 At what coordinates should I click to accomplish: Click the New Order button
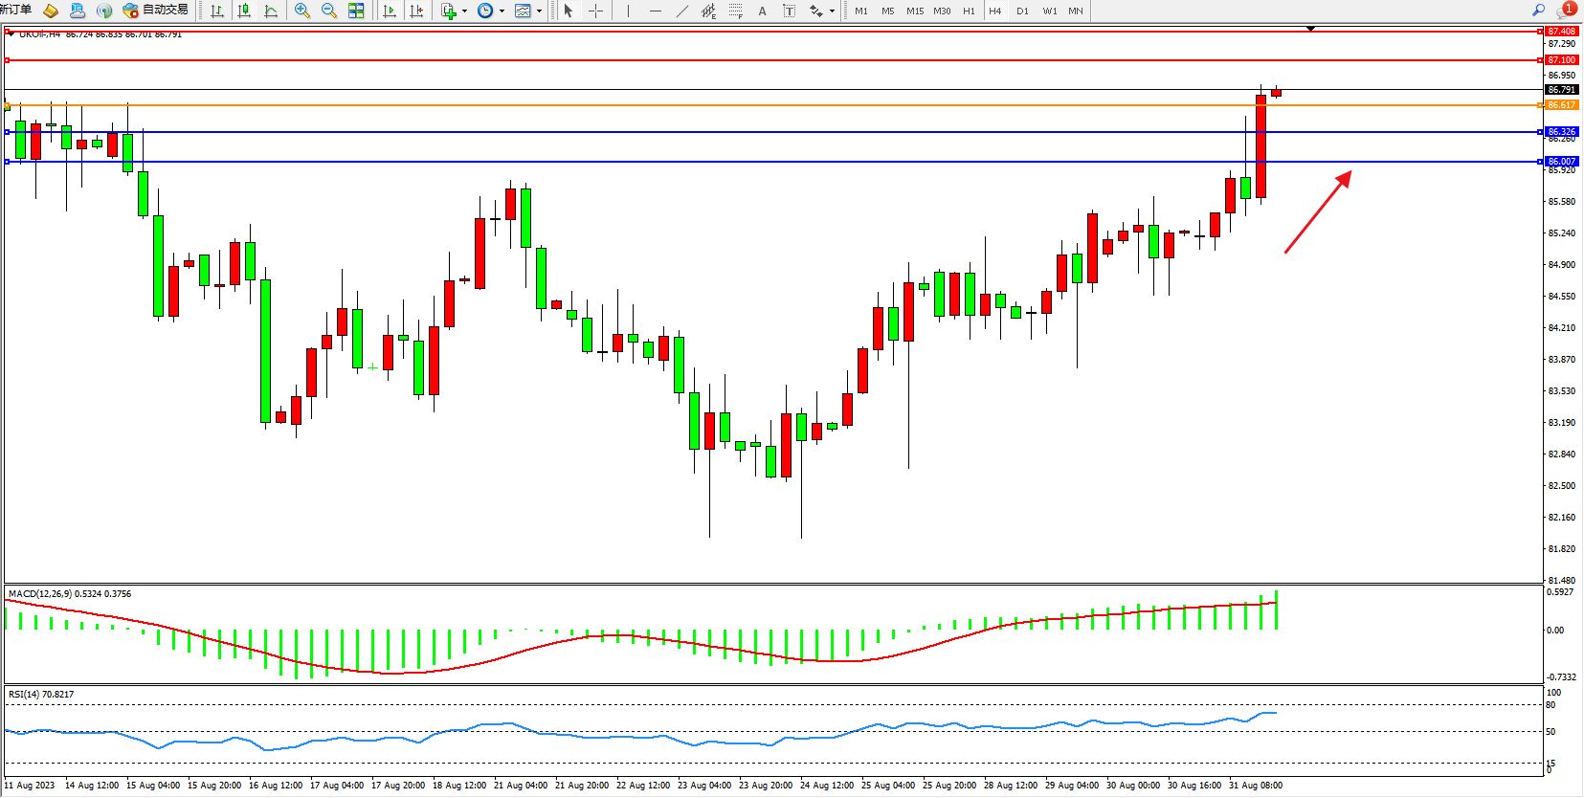click(16, 11)
